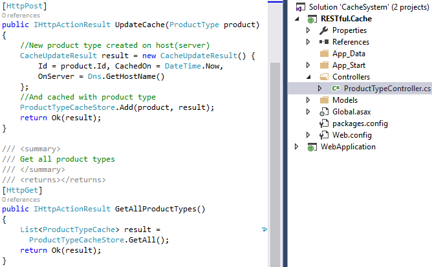Click the UpdateCache method name

click(x=140, y=25)
